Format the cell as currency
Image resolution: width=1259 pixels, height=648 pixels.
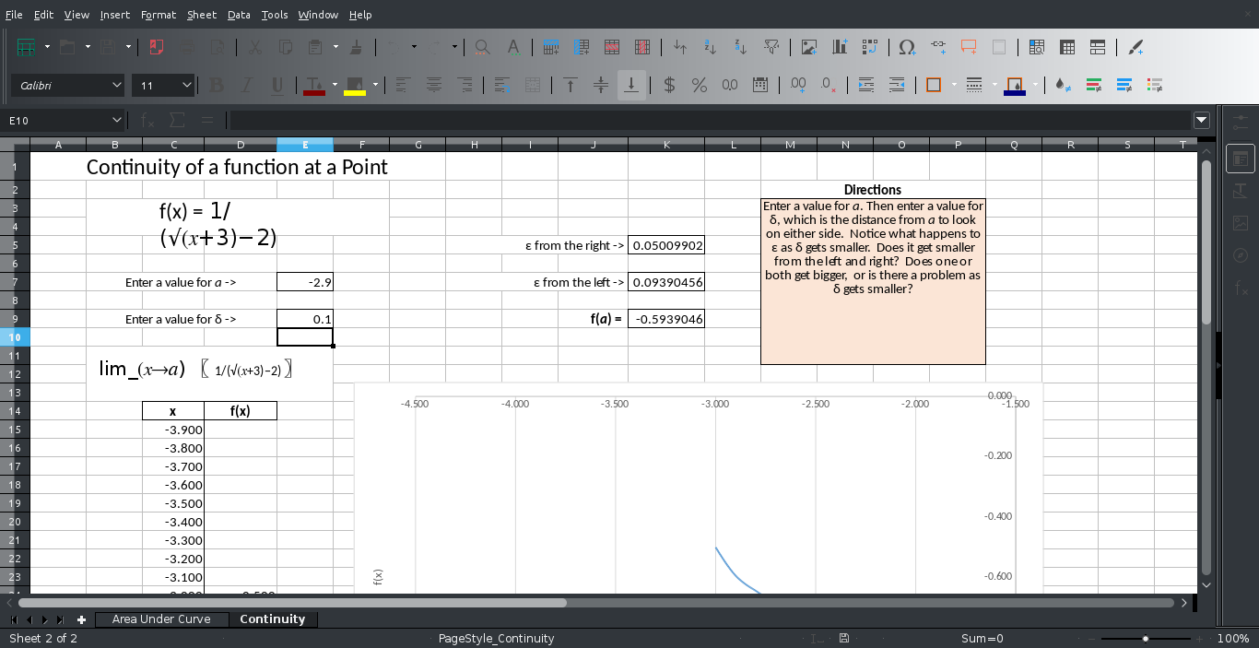click(x=669, y=86)
